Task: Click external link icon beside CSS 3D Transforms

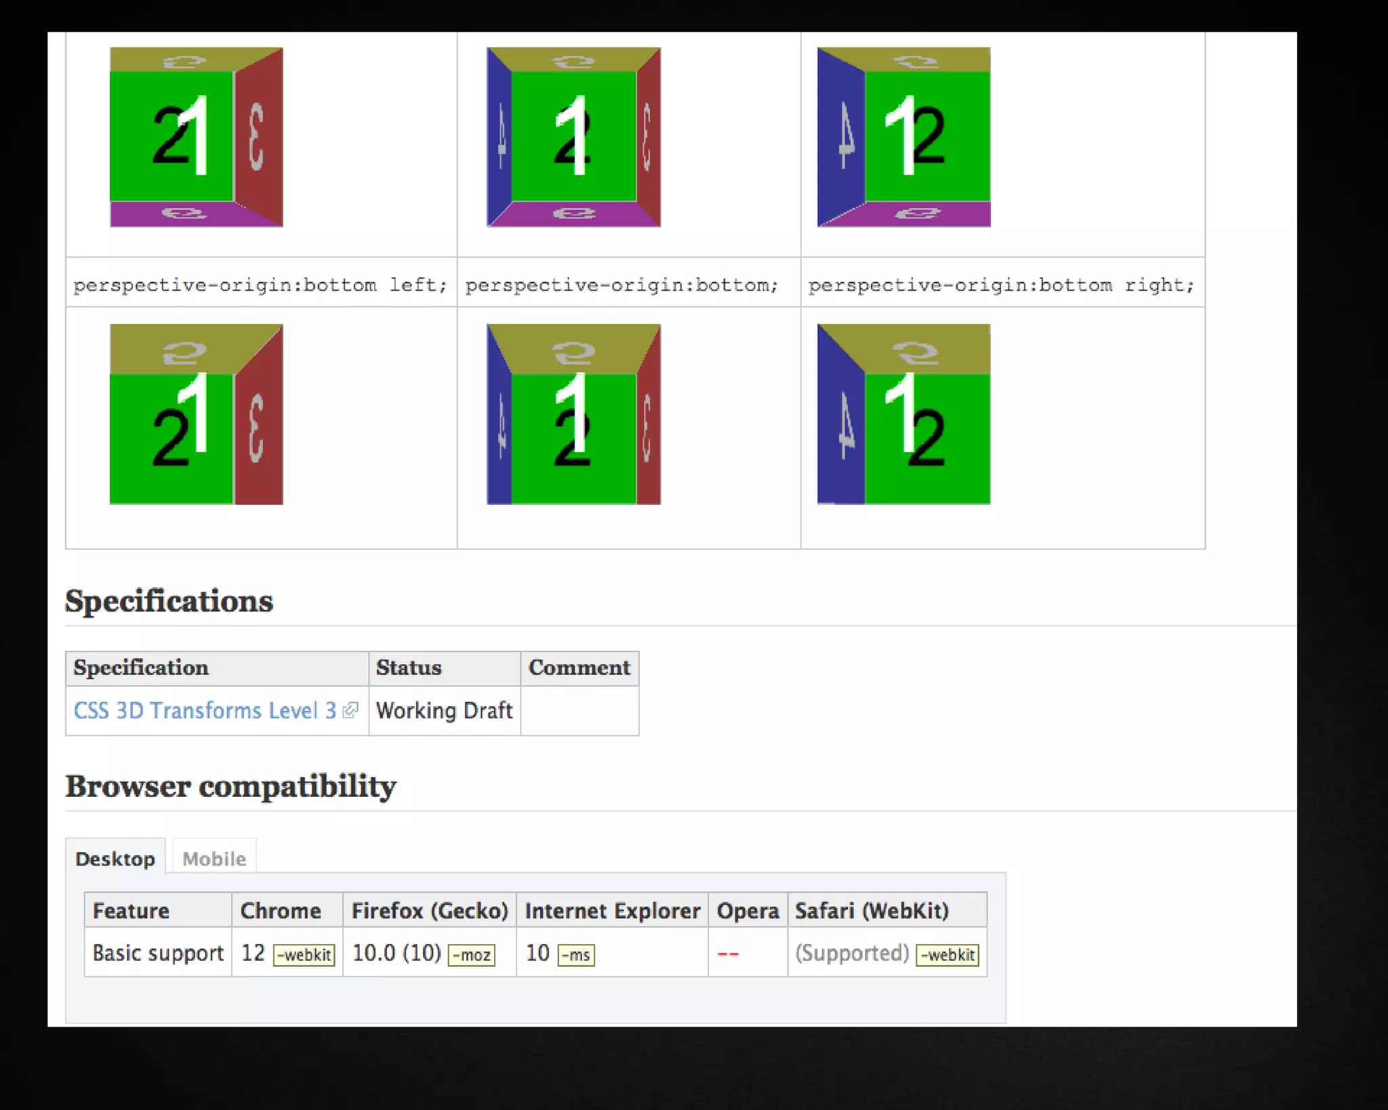Action: click(x=350, y=710)
